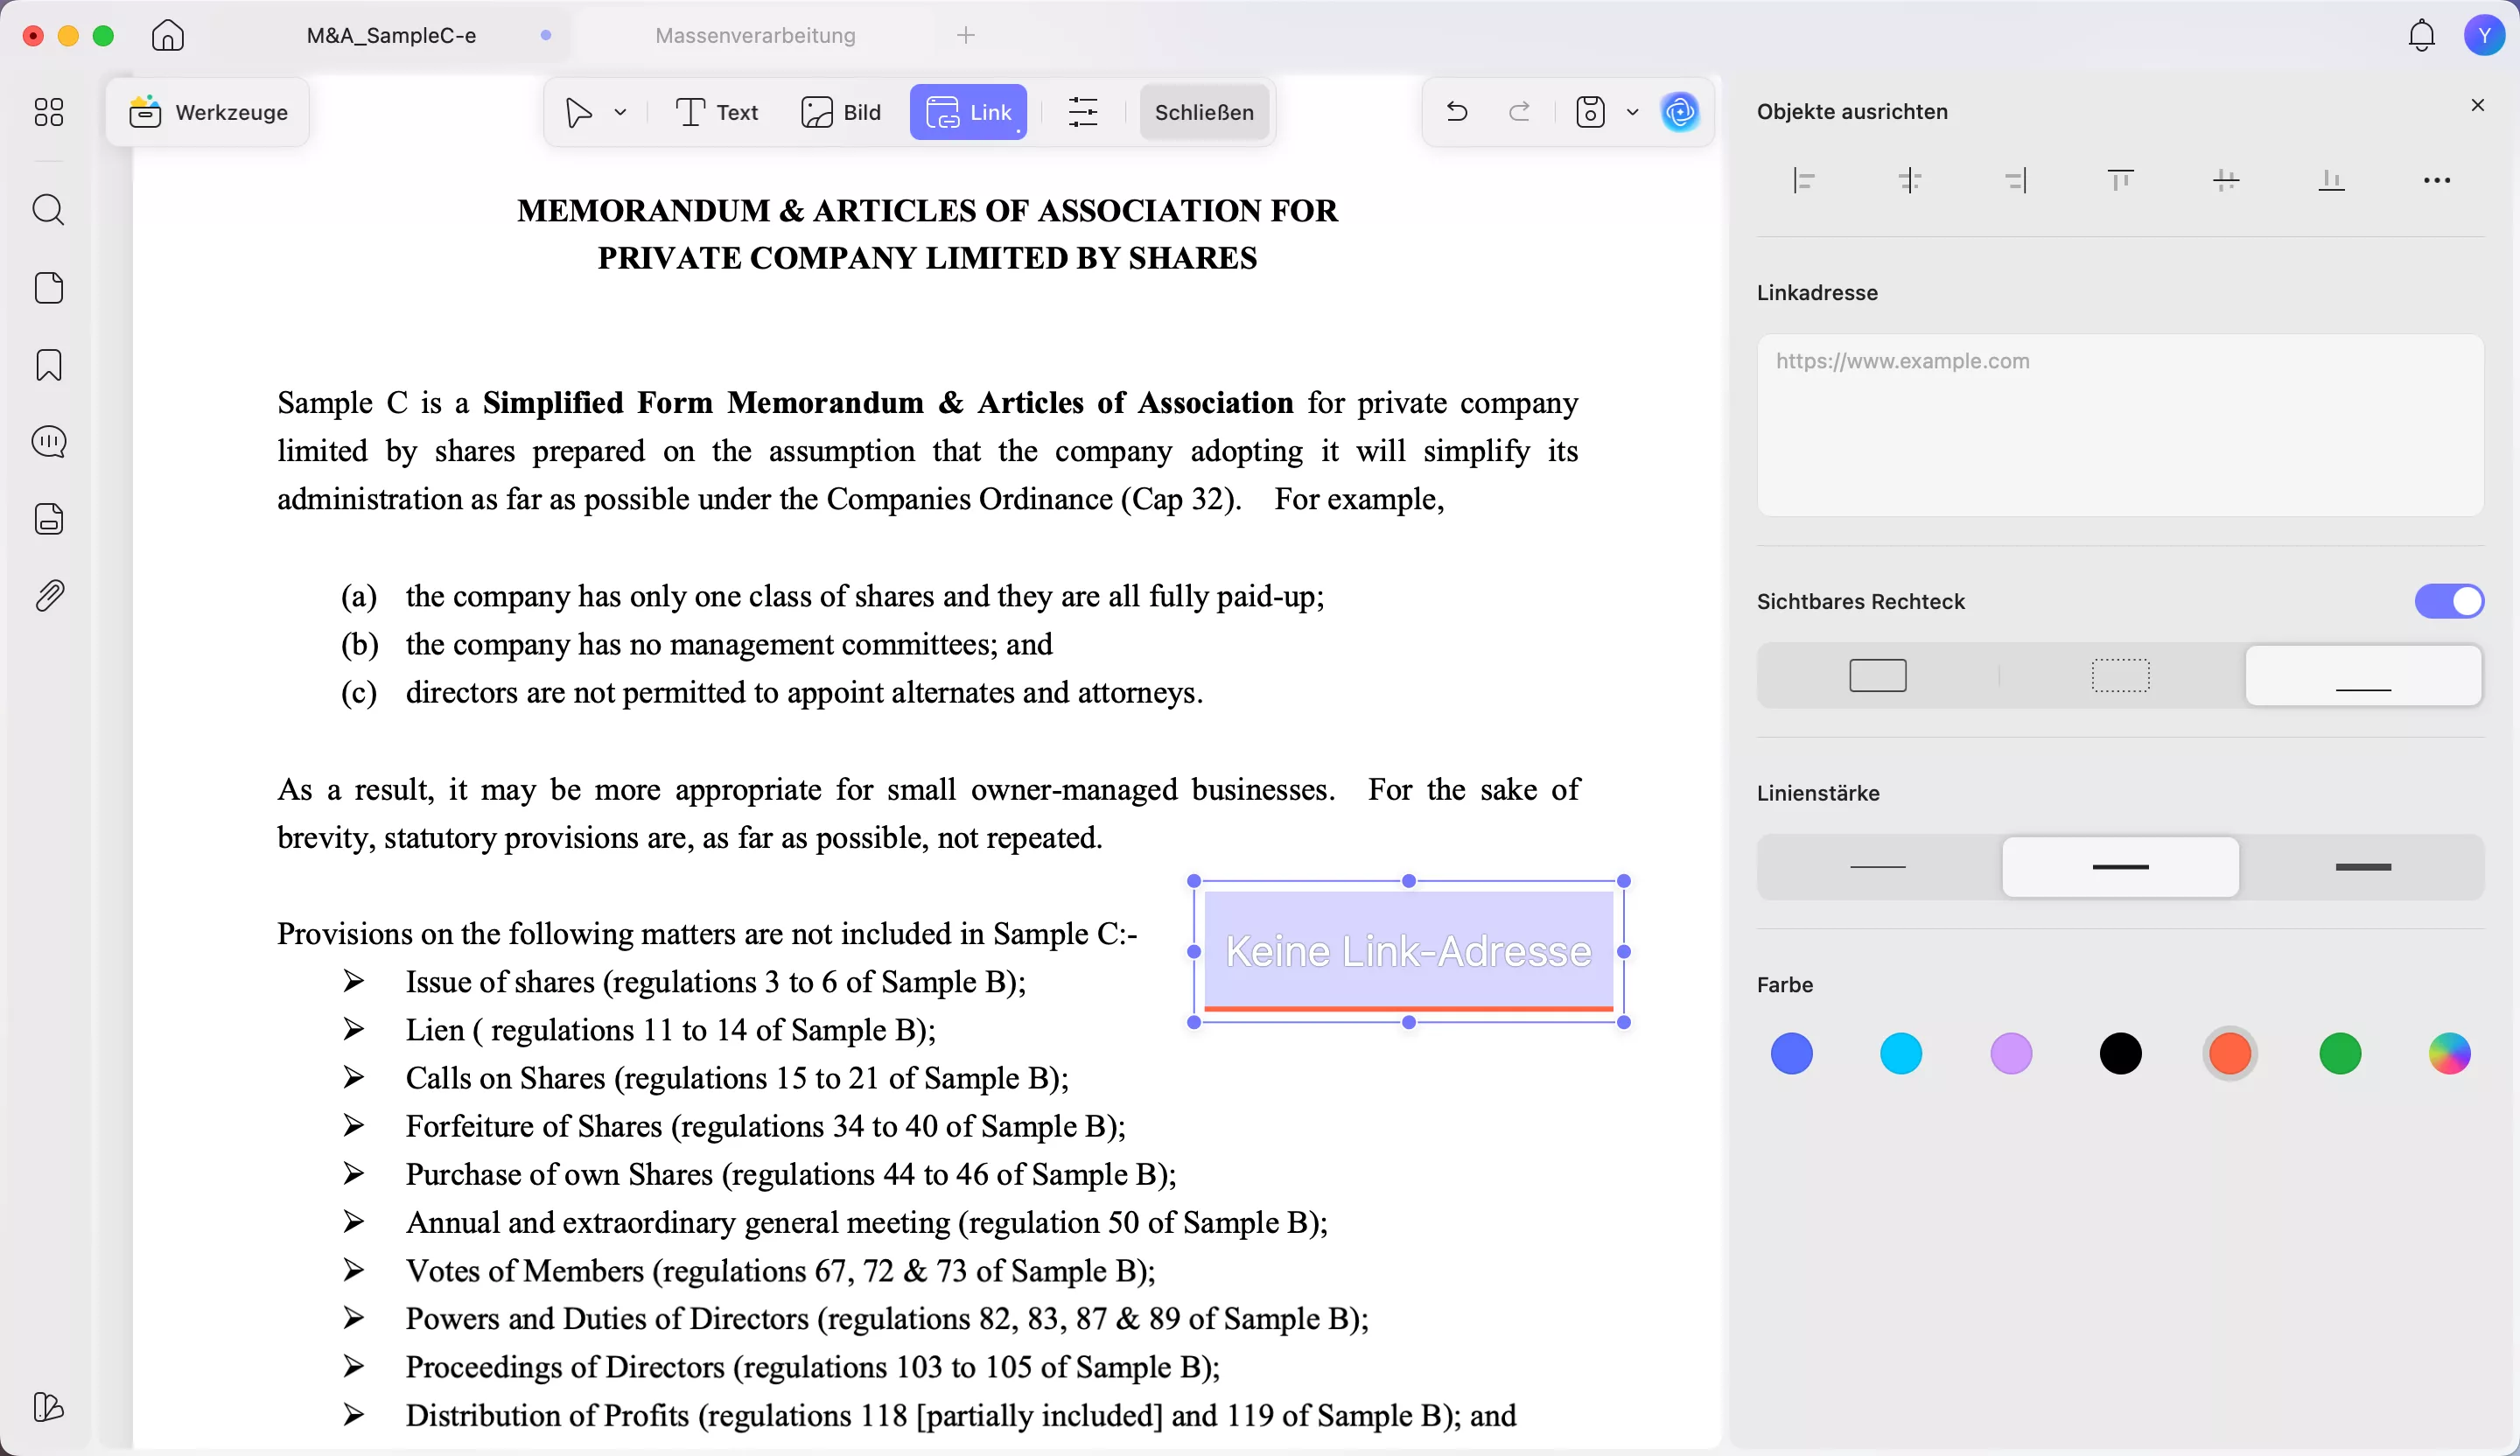The width and height of the screenshot is (2520, 1456).
Task: Open the save options dropdown arrow
Action: [x=1632, y=112]
